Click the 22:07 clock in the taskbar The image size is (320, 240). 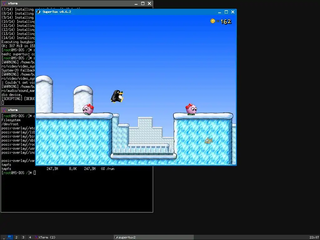pos(314,237)
